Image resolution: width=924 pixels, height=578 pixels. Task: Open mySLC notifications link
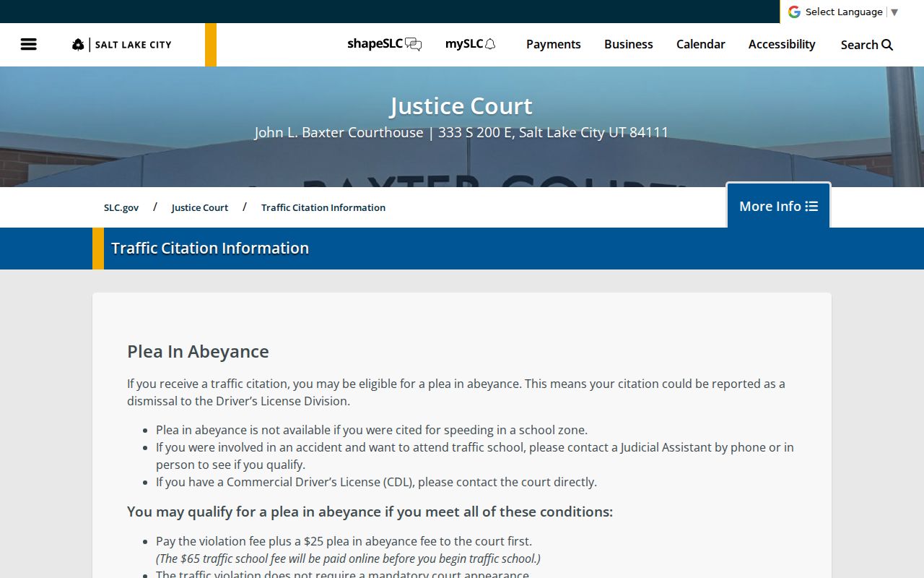pos(471,44)
